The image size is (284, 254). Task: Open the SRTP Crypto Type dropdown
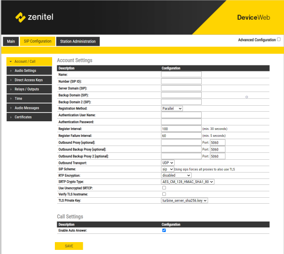pos(188,182)
